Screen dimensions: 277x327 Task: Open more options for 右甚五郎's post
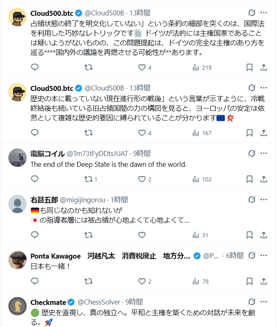click(264, 199)
